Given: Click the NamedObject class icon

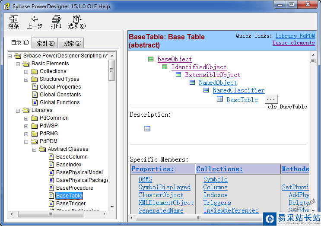Looking at the screenshot, I should (192, 83).
